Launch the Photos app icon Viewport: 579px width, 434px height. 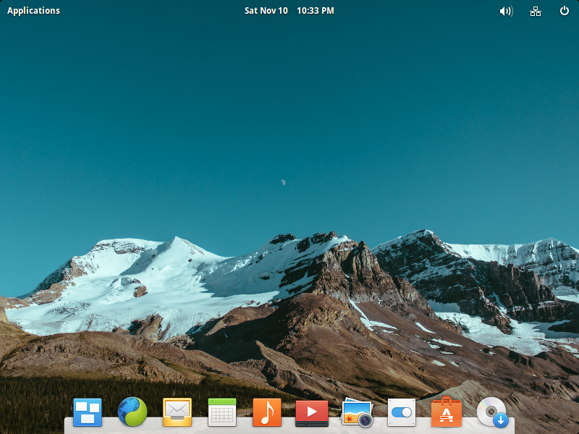(x=357, y=413)
